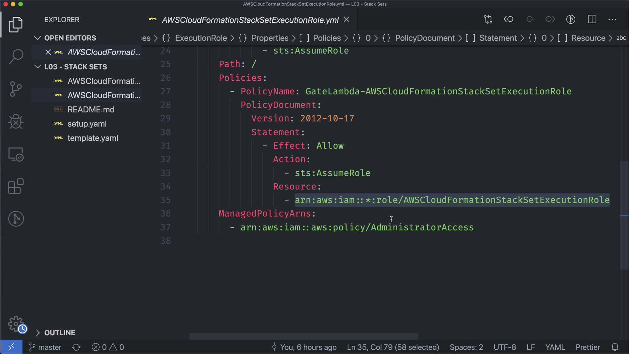The width and height of the screenshot is (629, 354).
Task: Click the split editor right icon
Action: point(592,19)
